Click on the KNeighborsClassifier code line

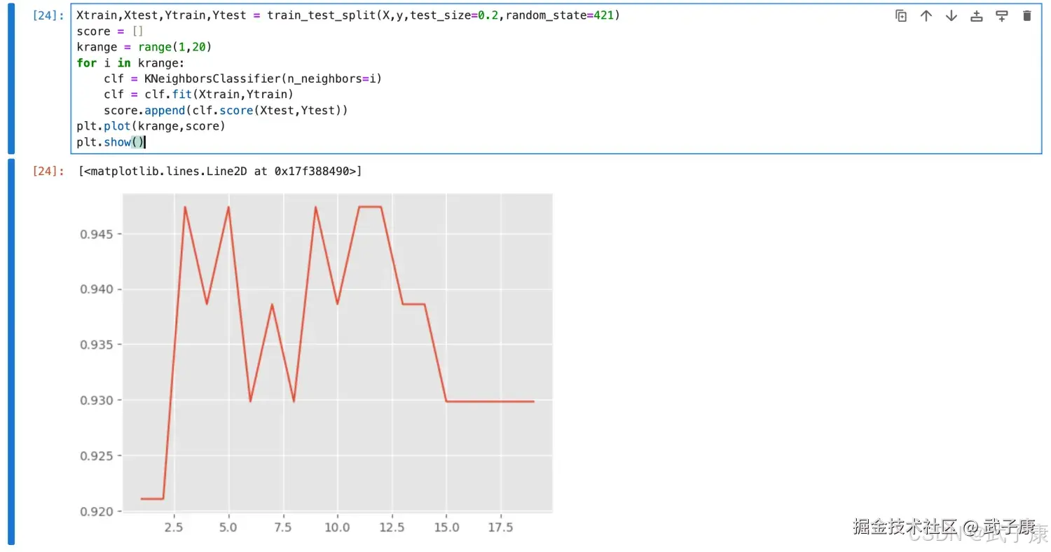click(242, 78)
